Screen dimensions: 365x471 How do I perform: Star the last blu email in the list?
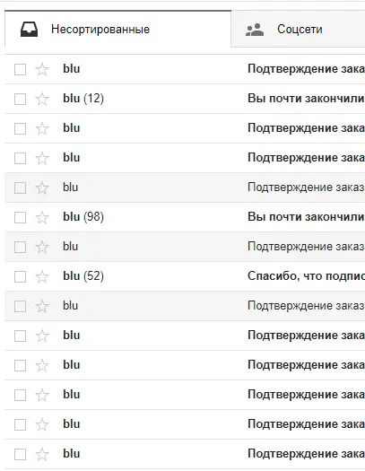42,454
